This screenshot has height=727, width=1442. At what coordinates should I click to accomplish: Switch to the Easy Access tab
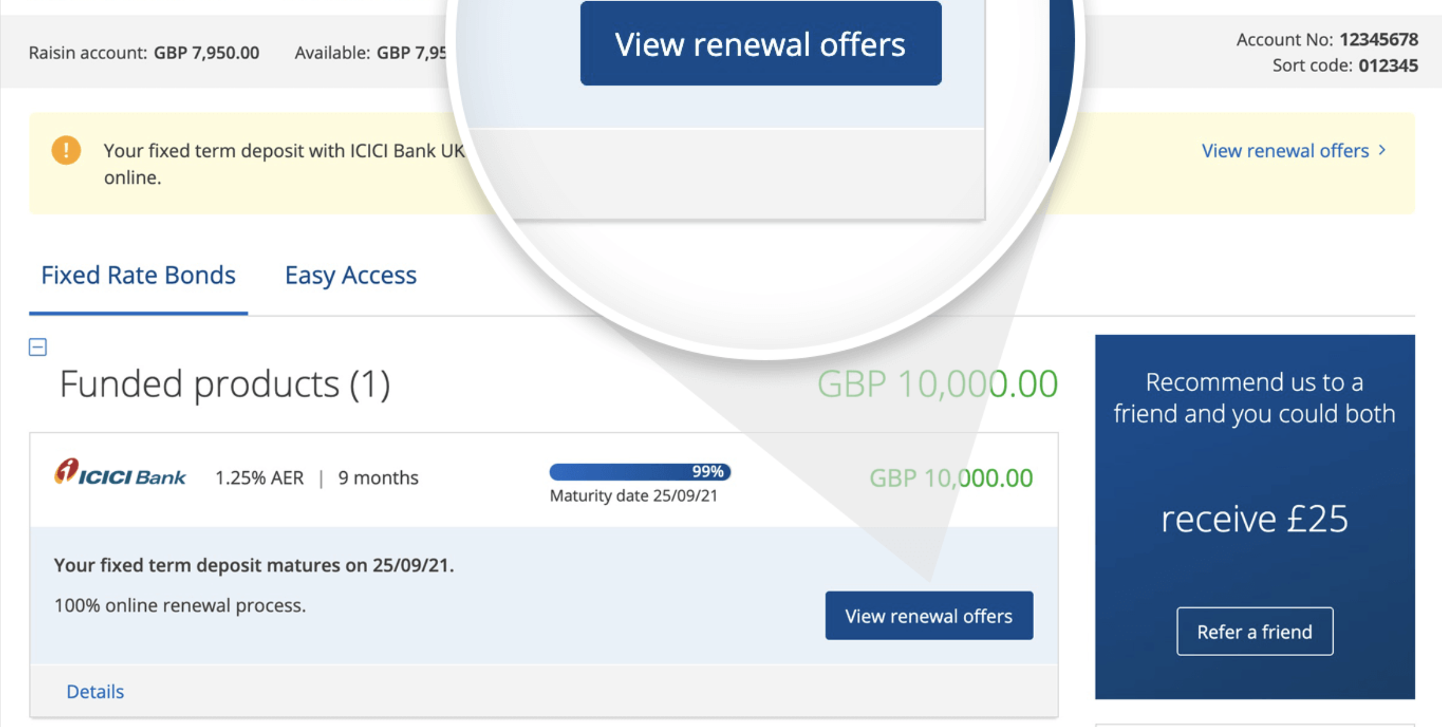tap(351, 275)
